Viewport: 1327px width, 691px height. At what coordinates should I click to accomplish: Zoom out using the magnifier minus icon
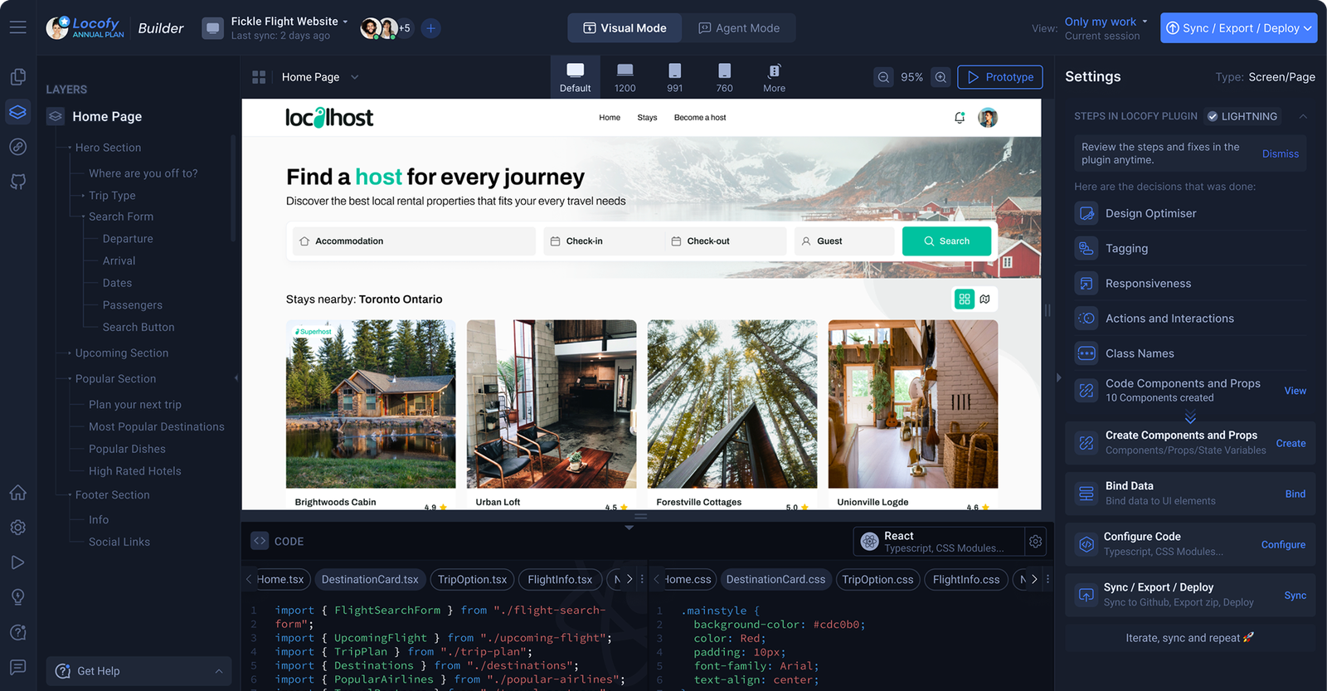pyautogui.click(x=883, y=77)
